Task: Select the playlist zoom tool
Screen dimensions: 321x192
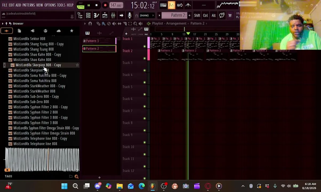Action: pyautogui.click(x=135, y=23)
